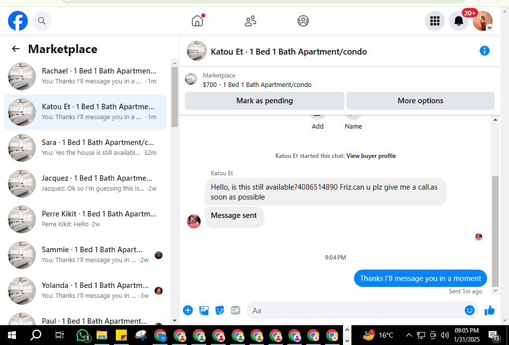Open Yolanda's conversation

pyautogui.click(x=85, y=290)
